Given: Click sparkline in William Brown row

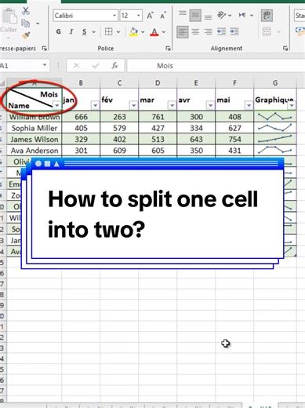Looking at the screenshot, I should click(275, 117).
